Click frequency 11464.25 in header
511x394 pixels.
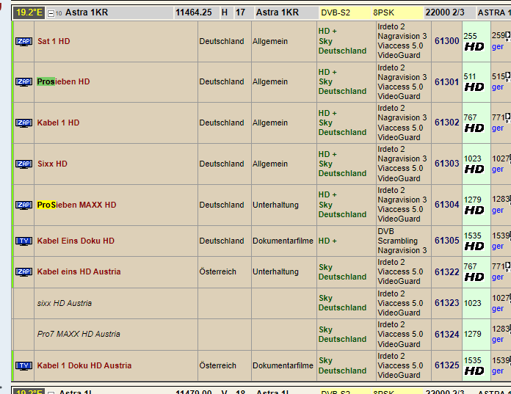click(194, 12)
